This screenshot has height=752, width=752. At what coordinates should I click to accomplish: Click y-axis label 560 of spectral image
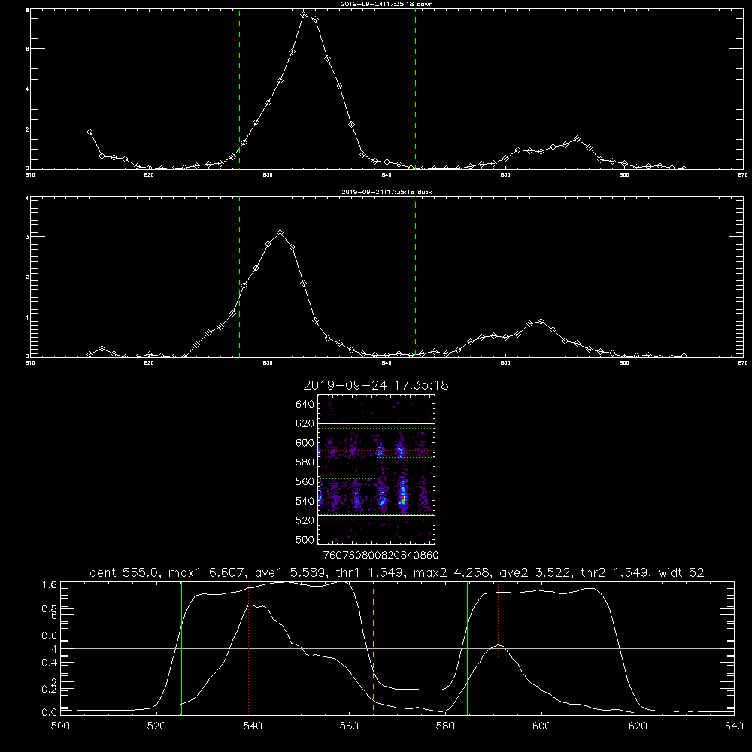tap(305, 481)
